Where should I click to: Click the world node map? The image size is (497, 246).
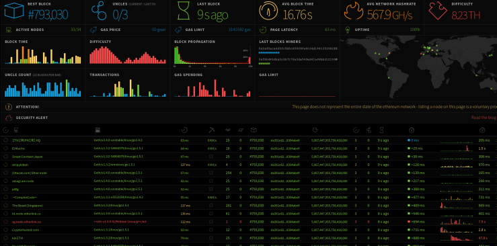pyautogui.click(x=418, y=68)
